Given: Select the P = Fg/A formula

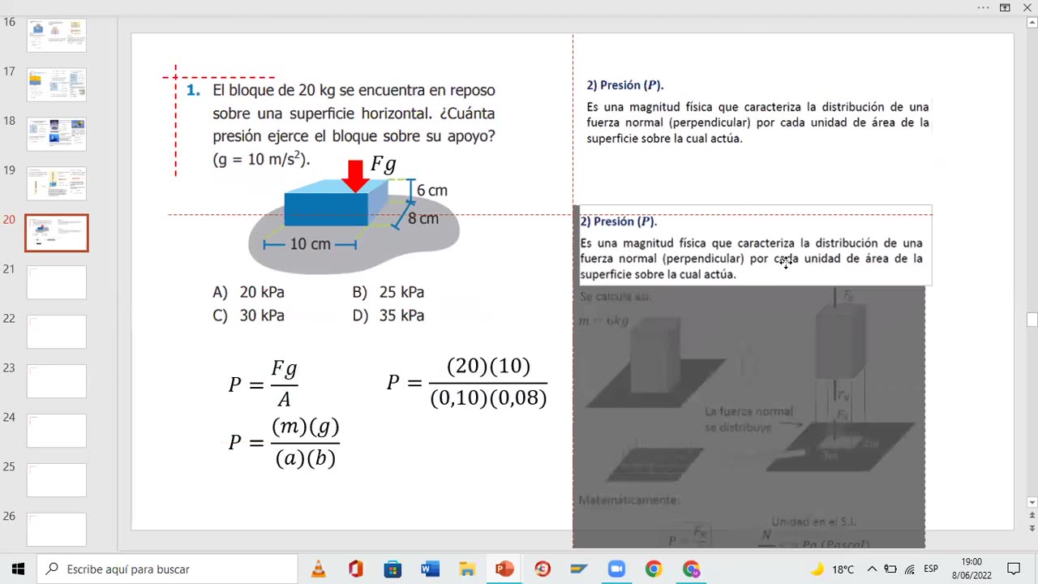Looking at the screenshot, I should click(x=264, y=383).
